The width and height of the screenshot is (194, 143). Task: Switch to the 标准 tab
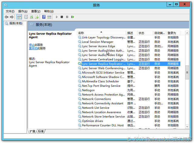tap(41, 131)
